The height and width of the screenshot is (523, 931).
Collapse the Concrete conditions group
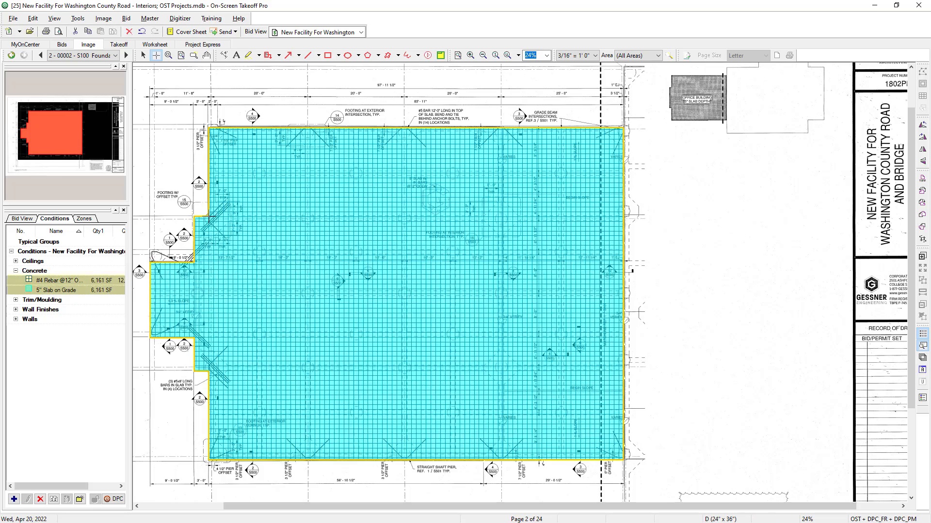(x=16, y=271)
